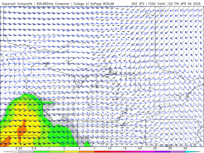
Task: Click the "4" color bar label
Action: click(x=79, y=148)
